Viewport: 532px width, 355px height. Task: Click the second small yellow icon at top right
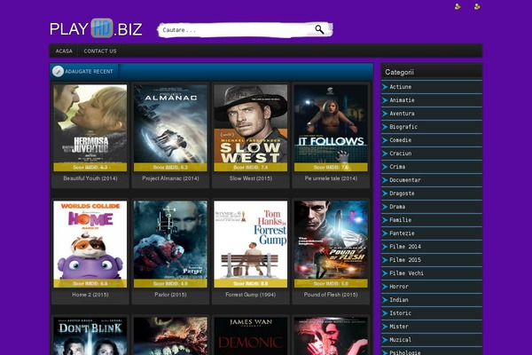point(477,6)
